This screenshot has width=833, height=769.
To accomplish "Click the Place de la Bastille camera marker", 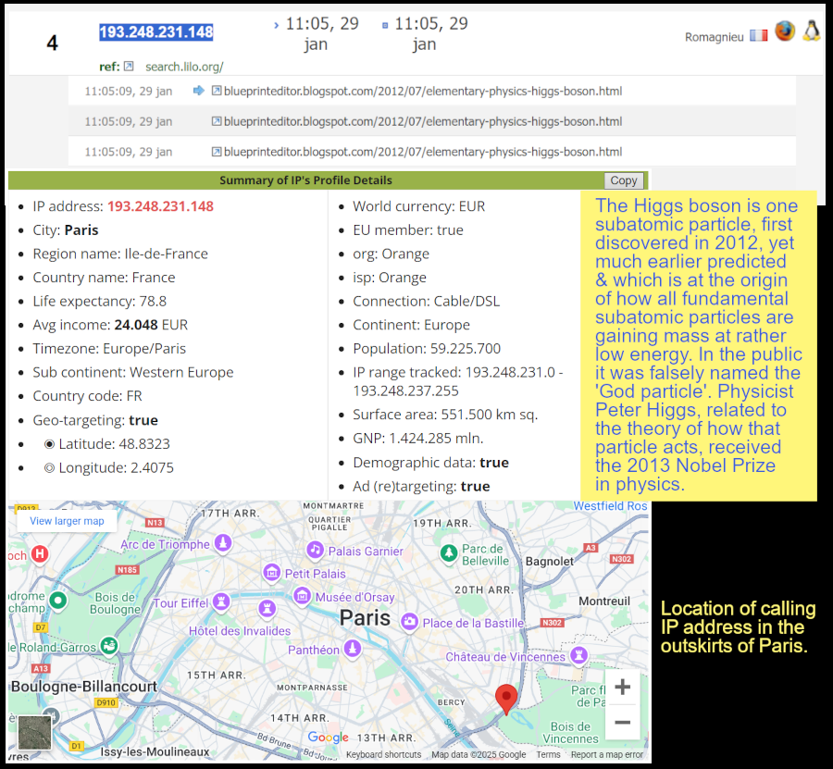I will [x=409, y=622].
